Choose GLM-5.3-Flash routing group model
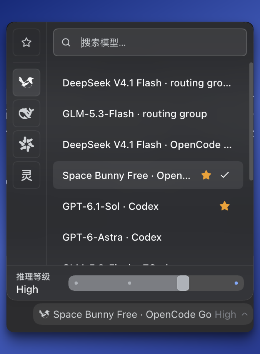Image resolution: width=260 pixels, height=354 pixels. [x=148, y=114]
